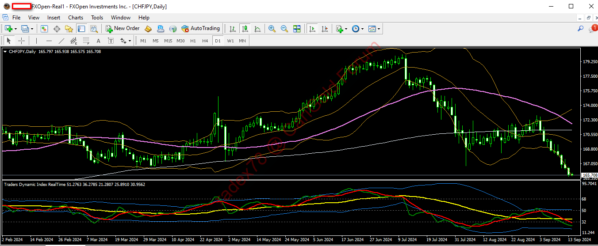Expand the Periods dropdown arrow
598x246 pixels.
362,29
